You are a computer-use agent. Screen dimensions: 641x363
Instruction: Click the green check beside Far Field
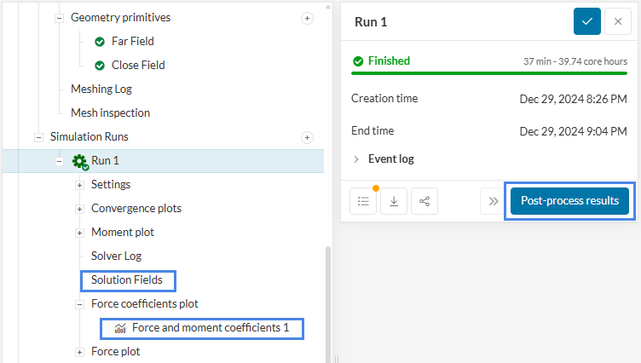pos(100,41)
